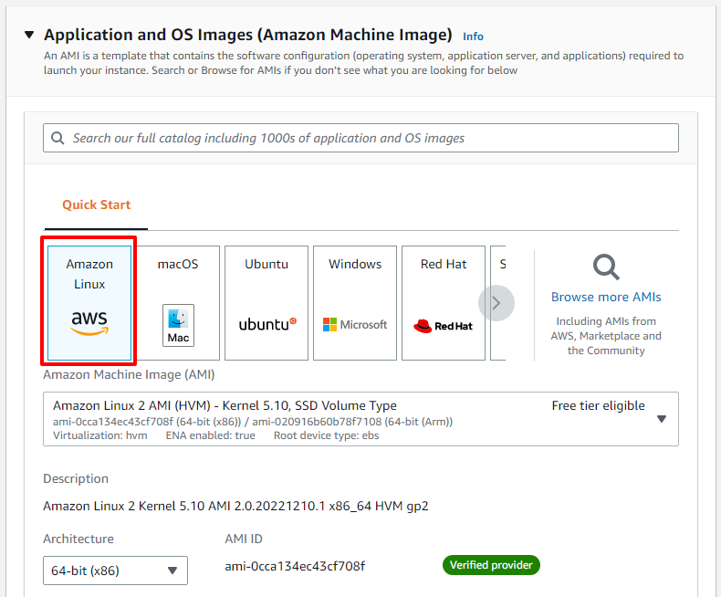The height and width of the screenshot is (597, 721).
Task: Click the AMI ID ami-0cca134ec43cf708f text
Action: point(295,566)
